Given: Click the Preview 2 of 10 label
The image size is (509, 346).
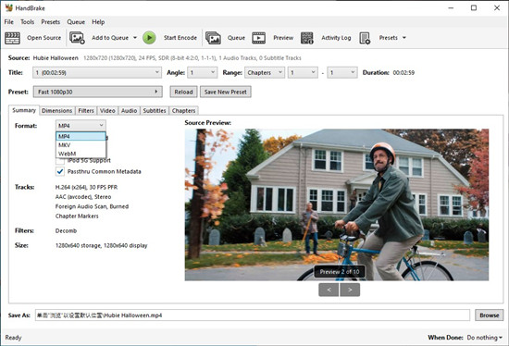Looking at the screenshot, I should [340, 272].
